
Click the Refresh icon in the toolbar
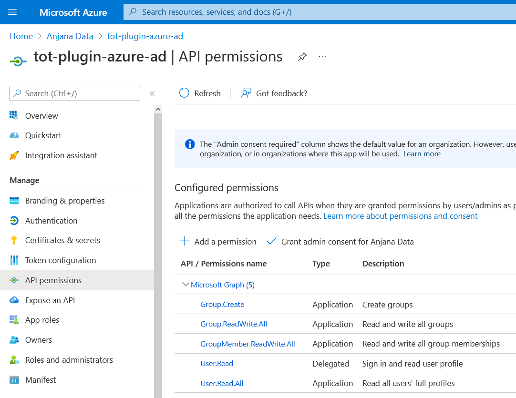(x=184, y=93)
